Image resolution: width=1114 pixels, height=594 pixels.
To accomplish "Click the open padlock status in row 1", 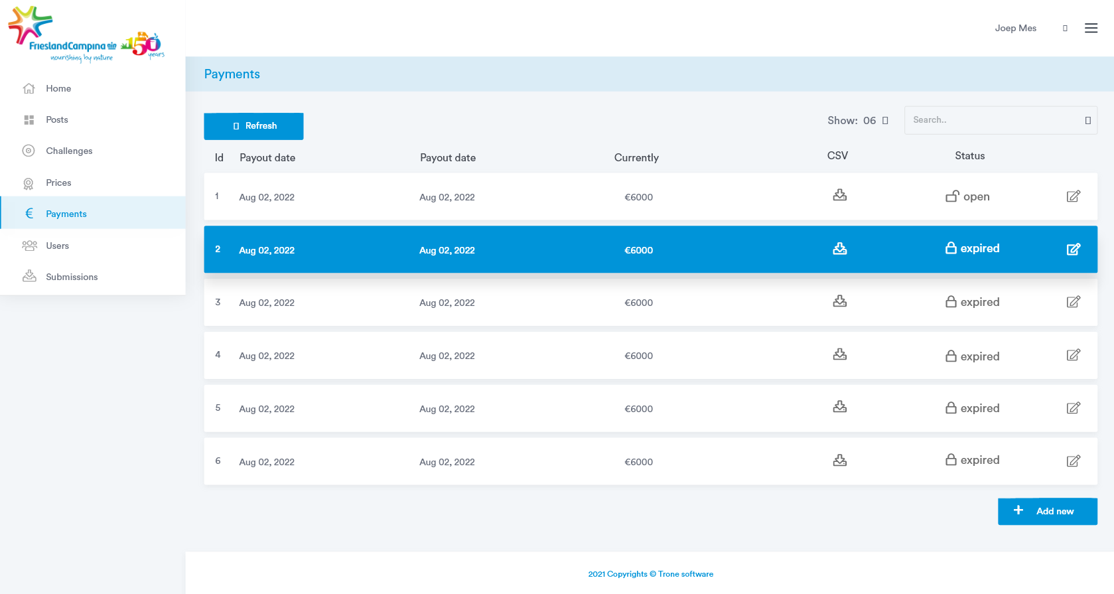I will click(x=952, y=196).
